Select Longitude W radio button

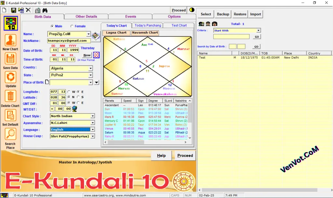69,92
